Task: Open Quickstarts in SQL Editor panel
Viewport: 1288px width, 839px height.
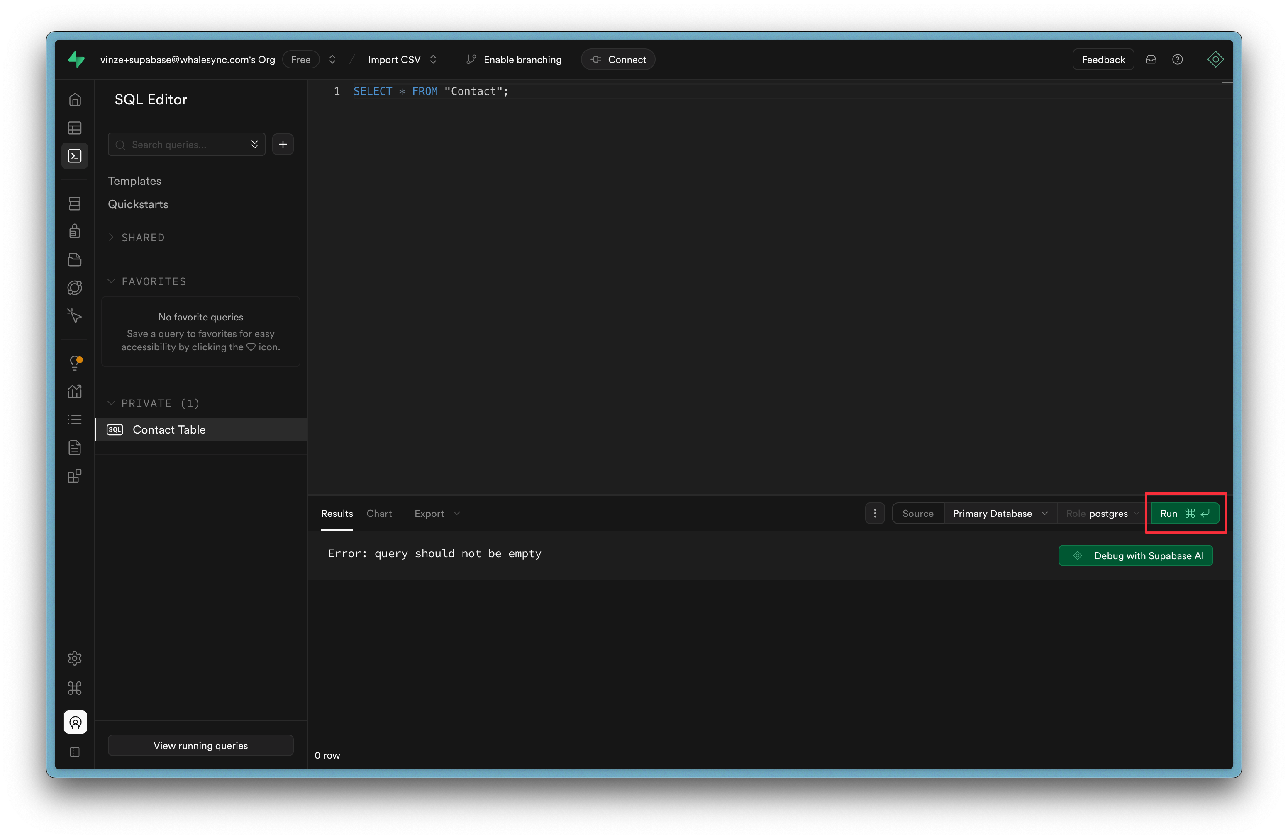Action: point(138,204)
